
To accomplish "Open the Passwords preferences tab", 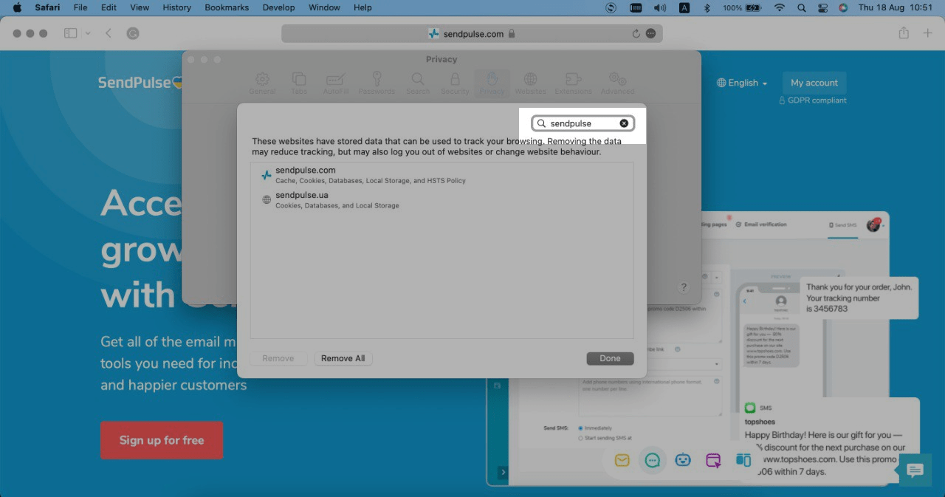I will [x=377, y=83].
